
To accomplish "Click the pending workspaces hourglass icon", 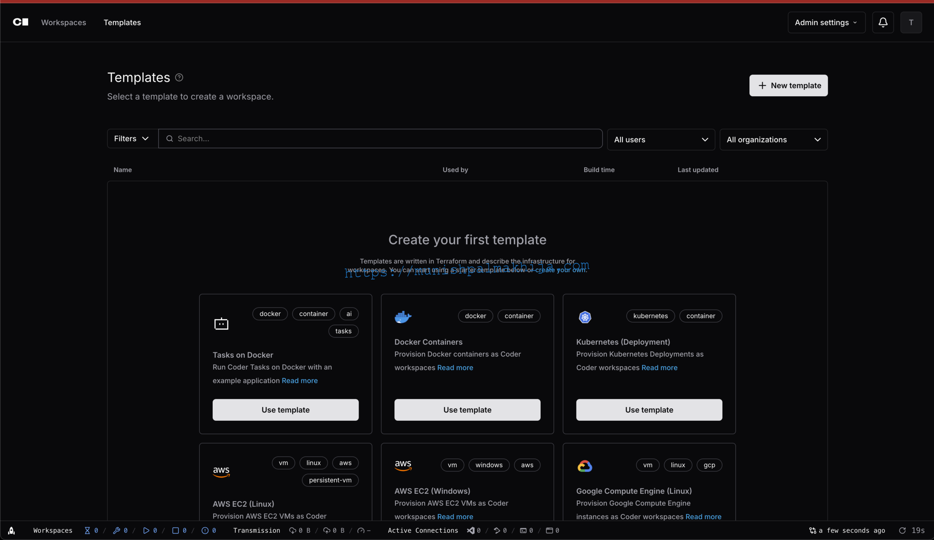I will coord(87,531).
